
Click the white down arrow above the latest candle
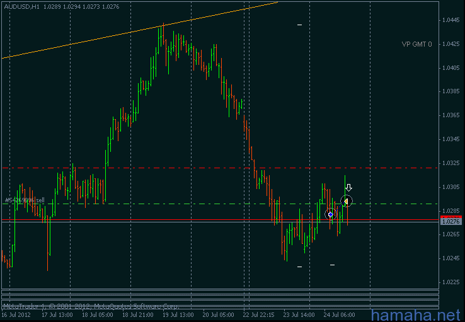tap(348, 187)
